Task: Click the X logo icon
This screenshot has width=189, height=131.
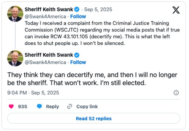Action: 176,10
